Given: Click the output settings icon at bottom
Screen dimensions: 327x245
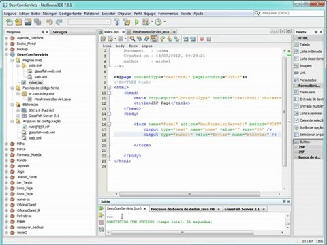Looking at the screenshot, I should point(102,229).
